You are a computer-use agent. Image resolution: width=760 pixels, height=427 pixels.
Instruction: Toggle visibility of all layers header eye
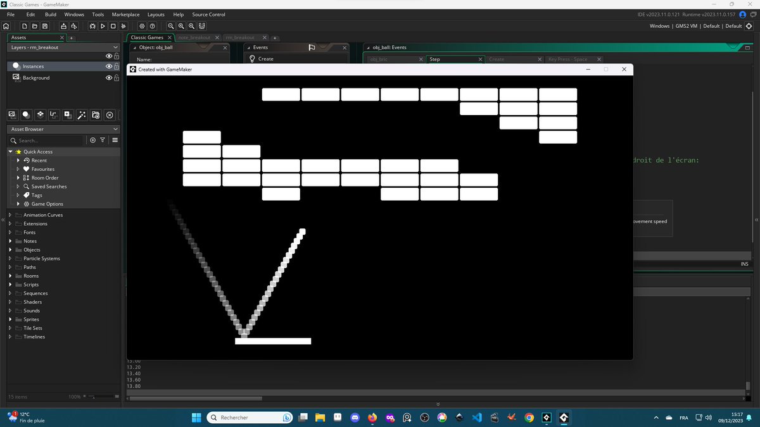pyautogui.click(x=109, y=56)
